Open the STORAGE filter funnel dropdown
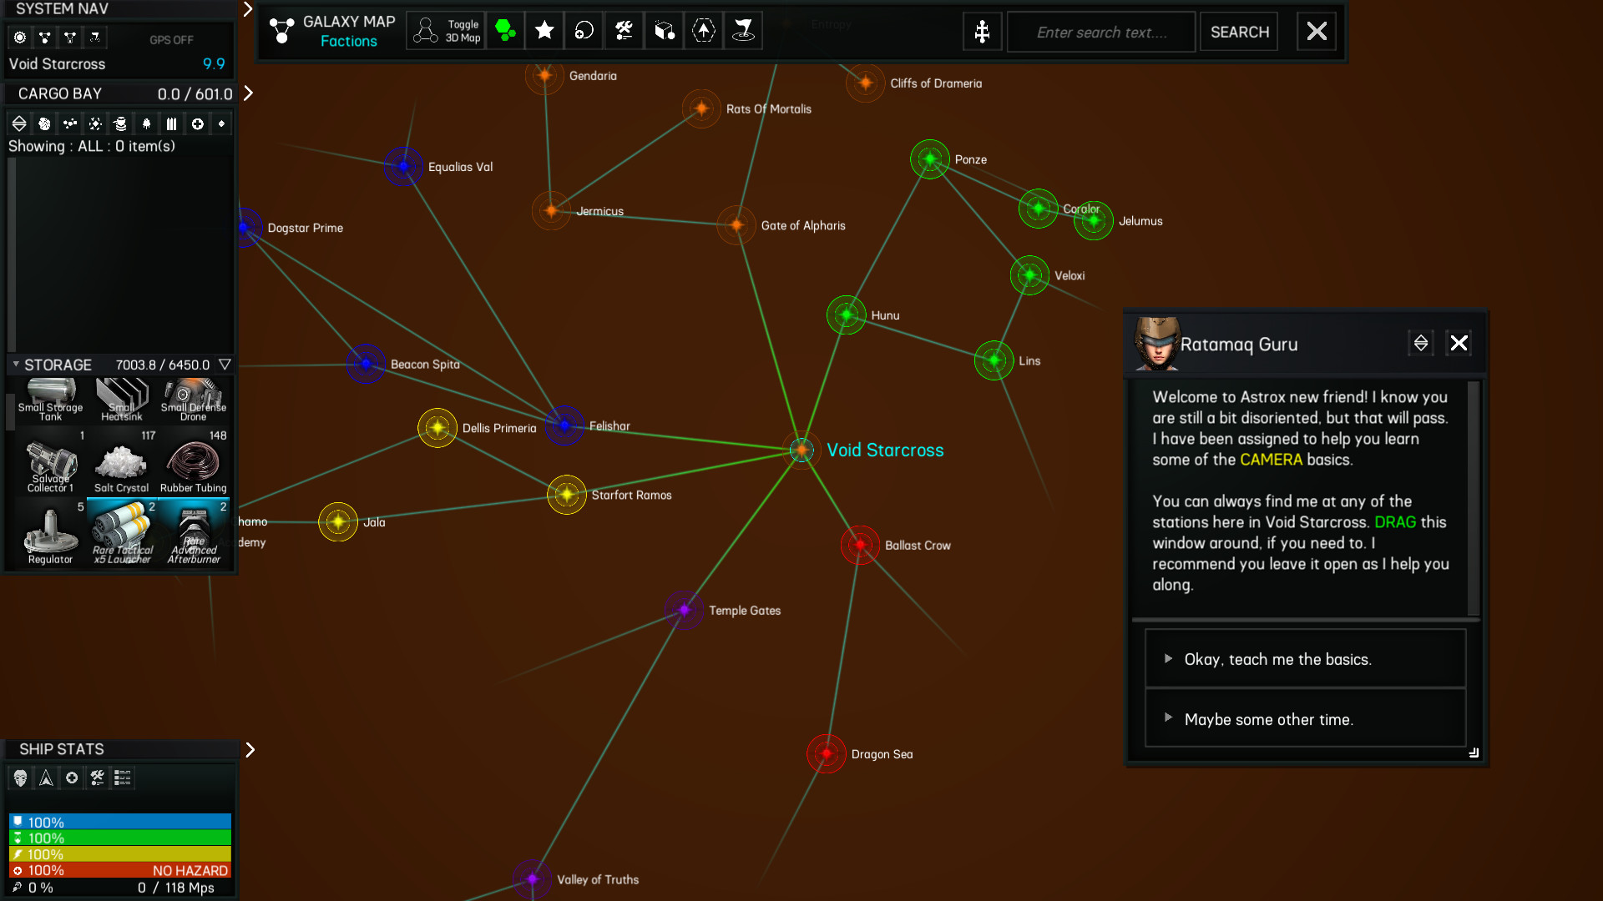This screenshot has width=1603, height=901. tap(225, 365)
